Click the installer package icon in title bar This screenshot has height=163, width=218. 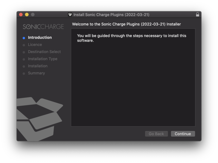tap(70, 15)
